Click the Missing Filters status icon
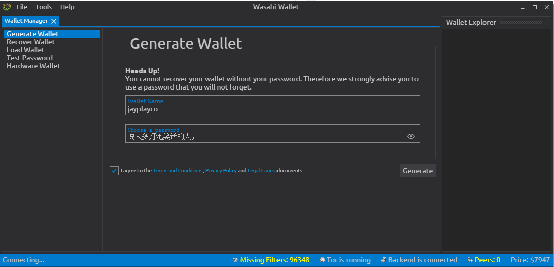This screenshot has height=267, width=554. 235,260
